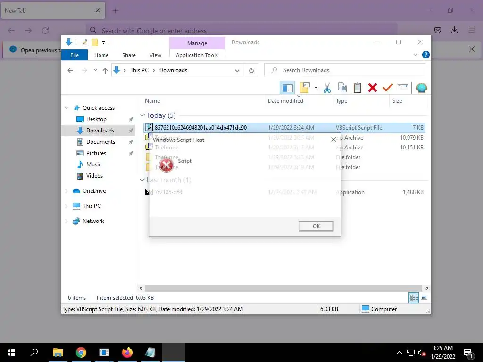Click new folder quick access icon
This screenshot has height=362, width=483.
pos(95,42)
